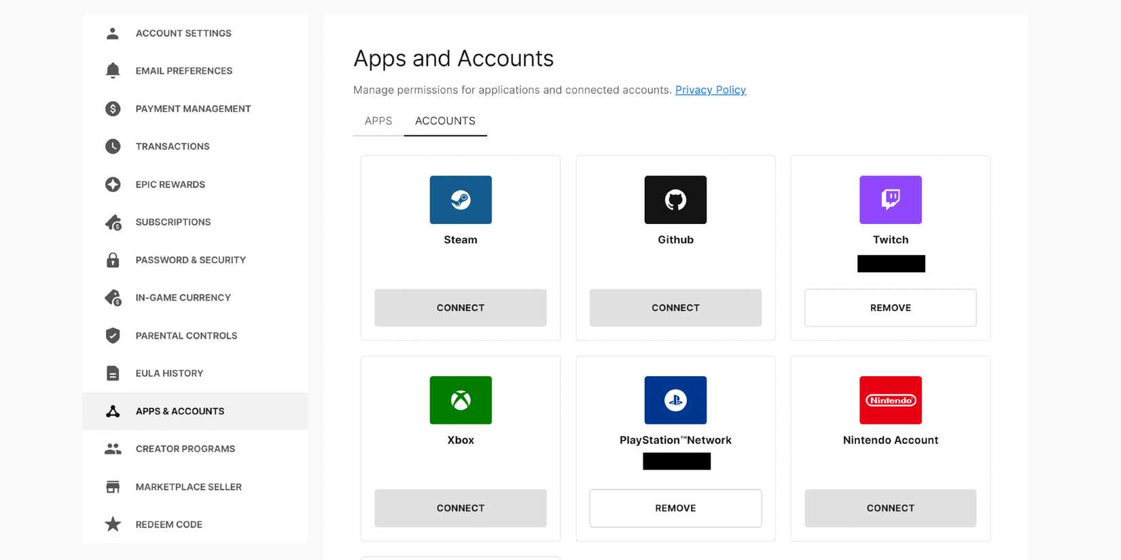Go to Password & Security
This screenshot has height=560, width=1121.
[x=195, y=260]
